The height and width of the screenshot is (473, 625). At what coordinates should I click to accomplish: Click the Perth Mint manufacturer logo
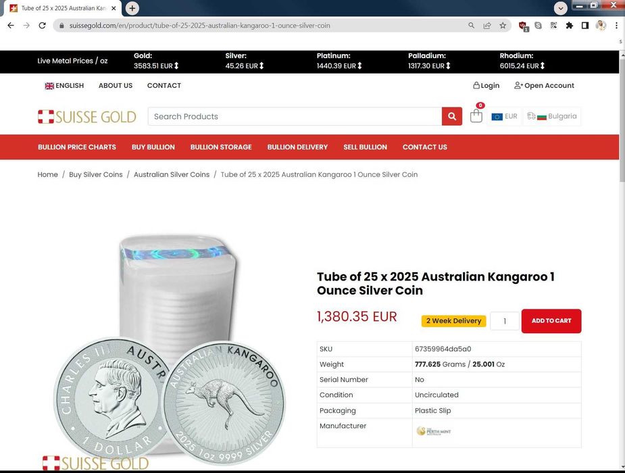click(x=433, y=431)
